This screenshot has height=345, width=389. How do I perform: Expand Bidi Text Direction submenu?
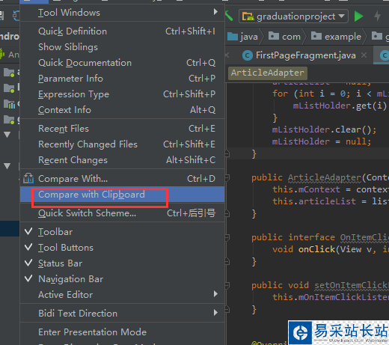[122, 314]
